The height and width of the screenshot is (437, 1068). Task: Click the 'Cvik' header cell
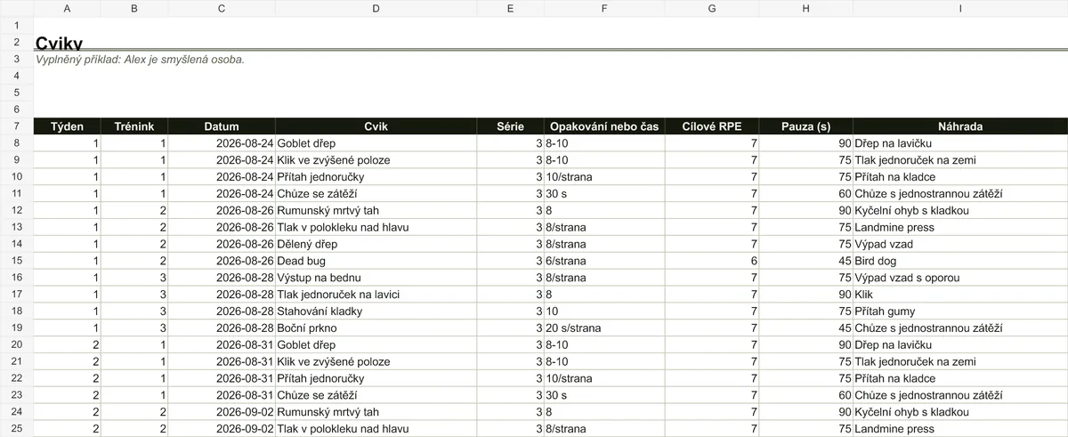(376, 126)
